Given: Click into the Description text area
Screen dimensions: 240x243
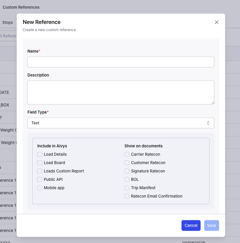Looking at the screenshot, I should pos(121,92).
